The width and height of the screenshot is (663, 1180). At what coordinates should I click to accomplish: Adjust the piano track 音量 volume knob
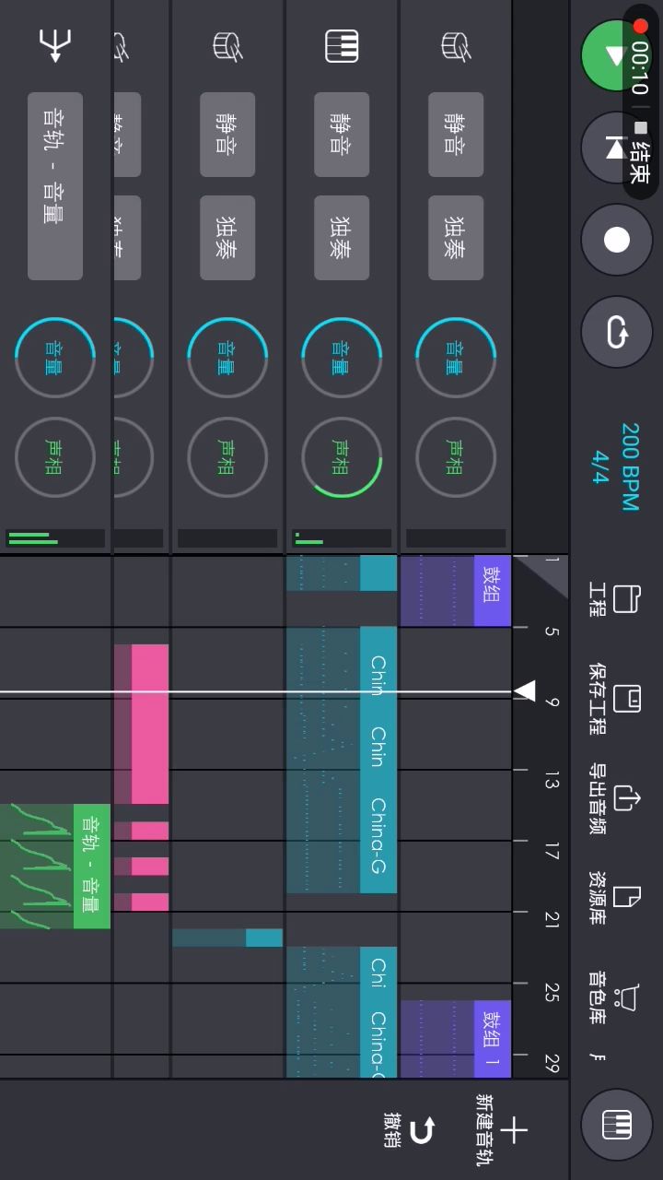click(341, 358)
